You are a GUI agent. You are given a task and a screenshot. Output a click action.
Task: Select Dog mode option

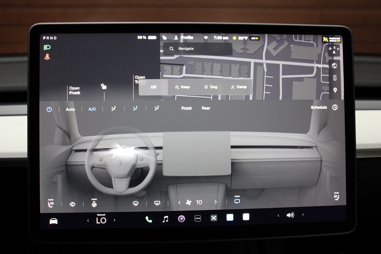[211, 87]
